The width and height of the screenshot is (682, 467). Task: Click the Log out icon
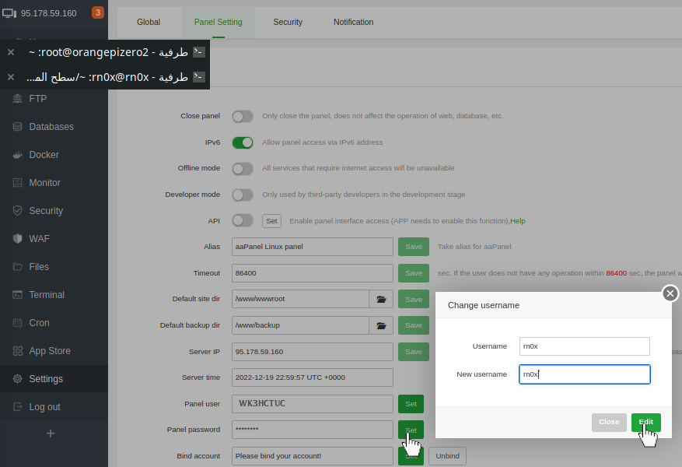pyautogui.click(x=17, y=407)
